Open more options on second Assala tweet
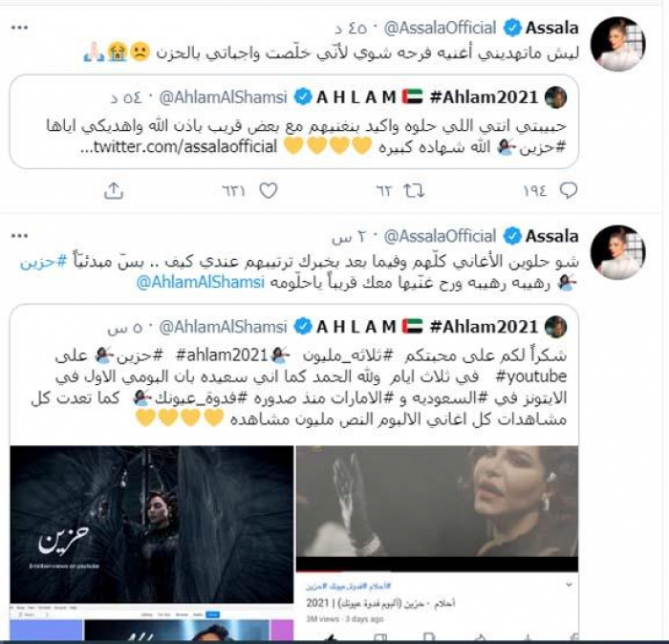The height and width of the screenshot is (644, 669). point(19,236)
